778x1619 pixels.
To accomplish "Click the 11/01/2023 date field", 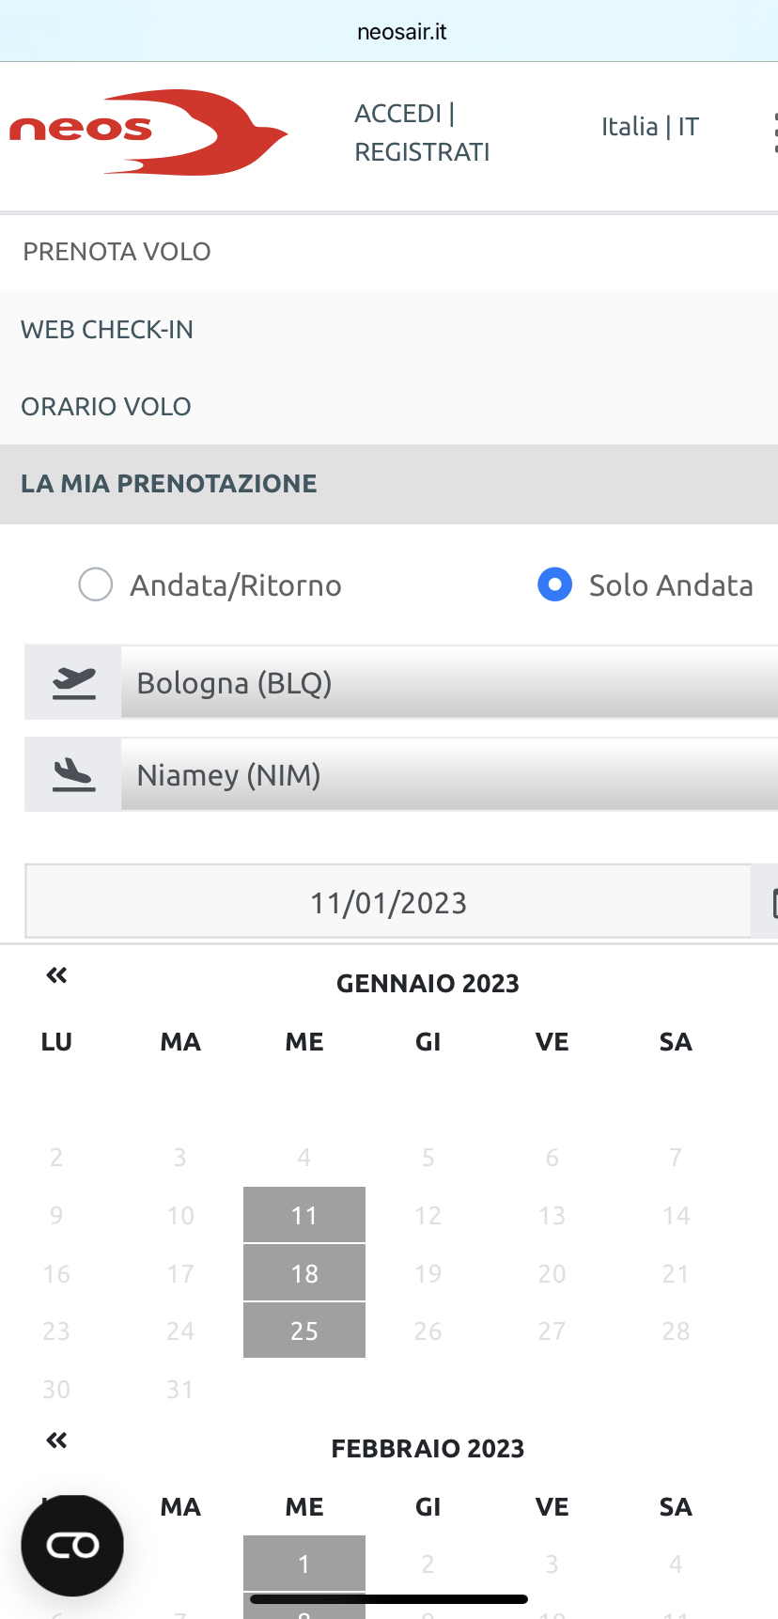I will tap(388, 903).
